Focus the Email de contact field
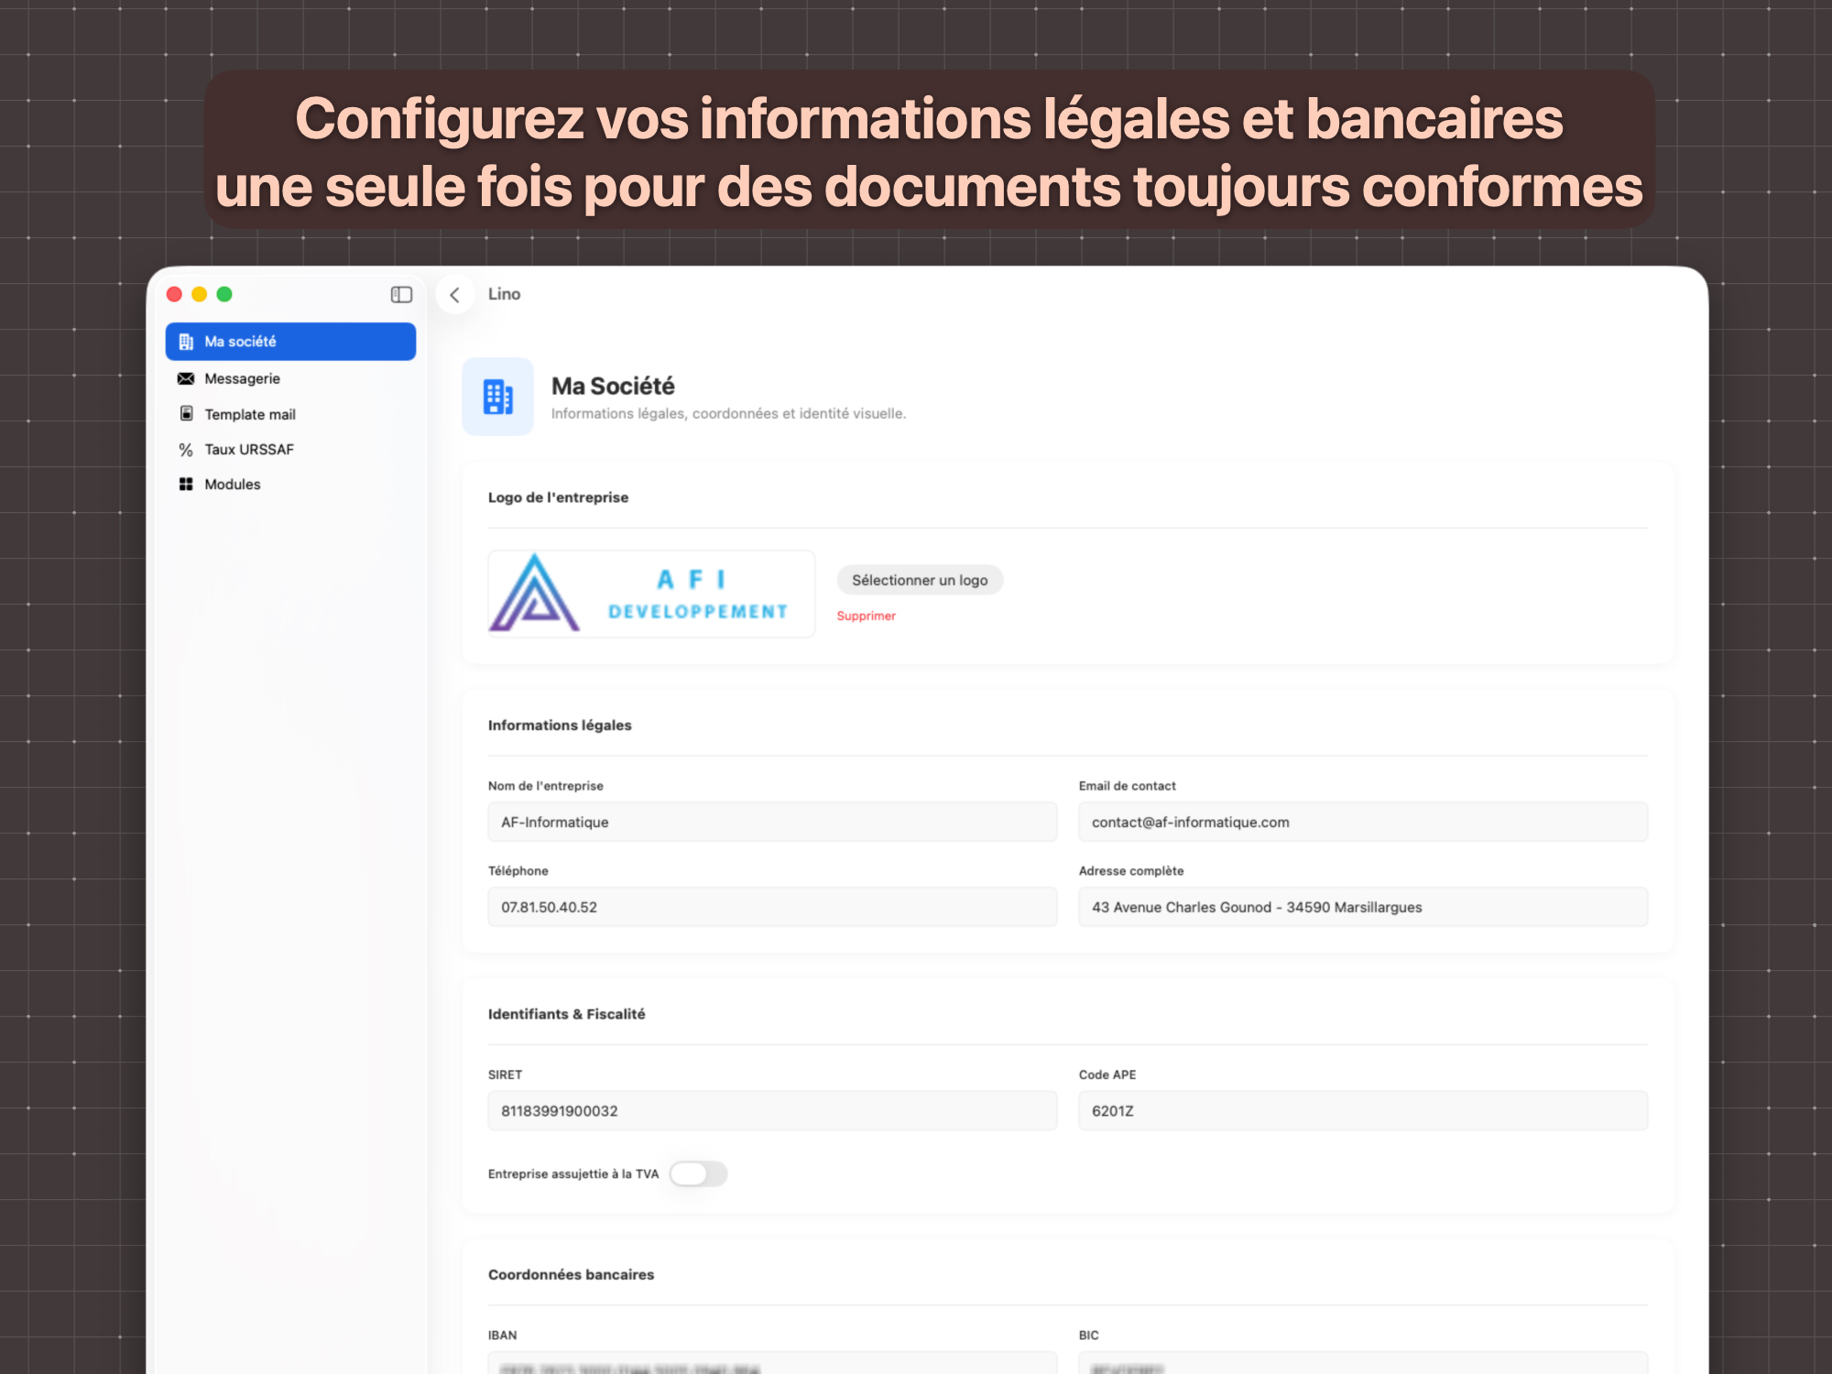Image resolution: width=1832 pixels, height=1374 pixels. click(x=1363, y=822)
